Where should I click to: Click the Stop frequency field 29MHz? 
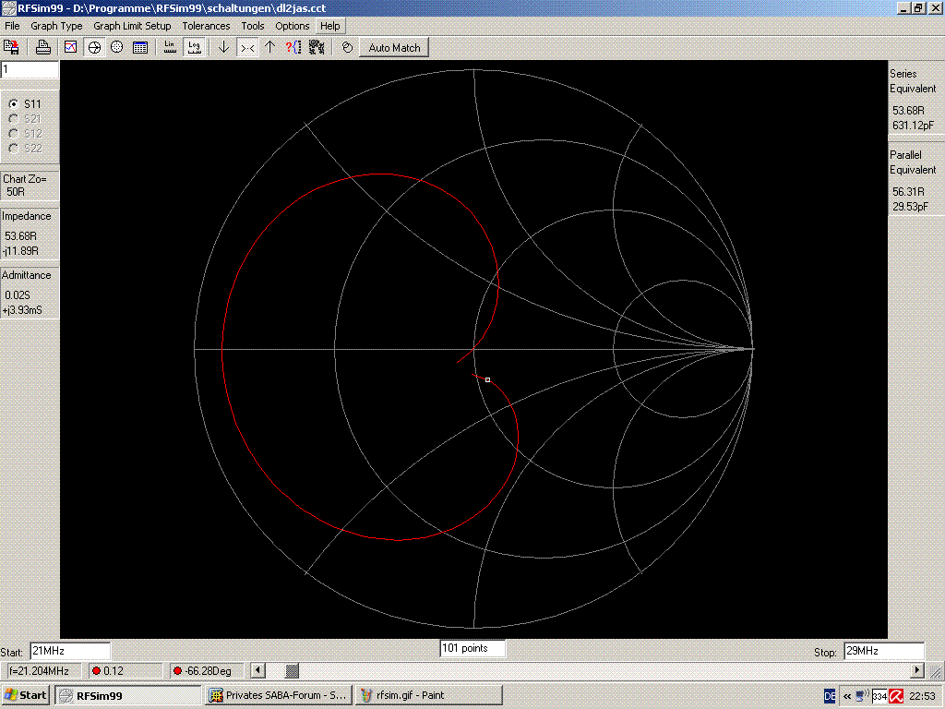pyautogui.click(x=883, y=651)
